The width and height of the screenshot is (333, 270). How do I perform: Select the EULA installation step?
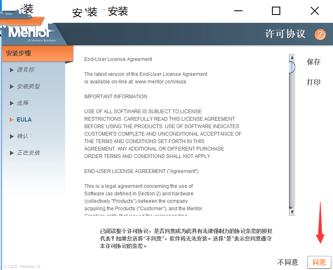click(24, 119)
